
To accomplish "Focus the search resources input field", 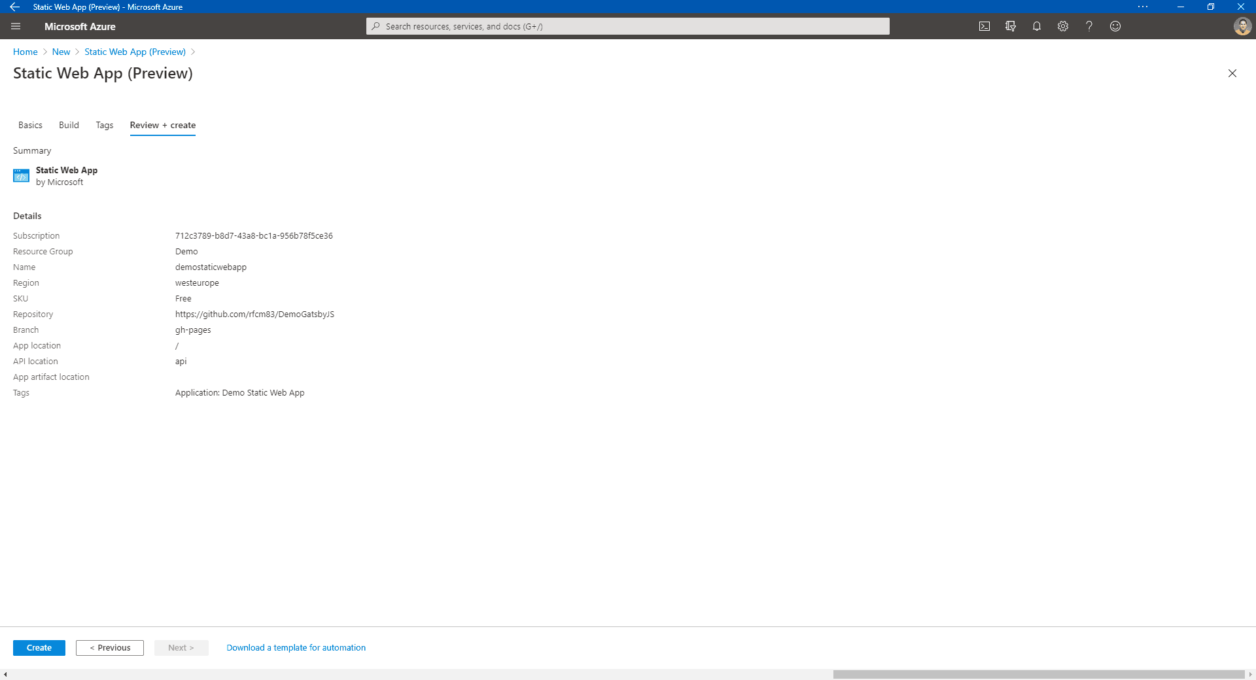I will coord(628,26).
